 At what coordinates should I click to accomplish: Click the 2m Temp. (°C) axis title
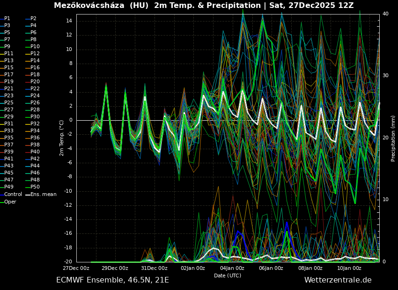tap(62, 138)
